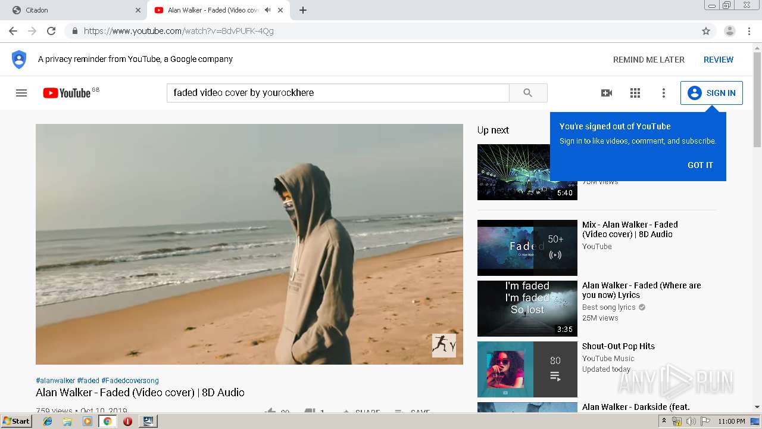Open the #Fadedcoversong hashtag link
The image size is (762, 429).
[130, 381]
